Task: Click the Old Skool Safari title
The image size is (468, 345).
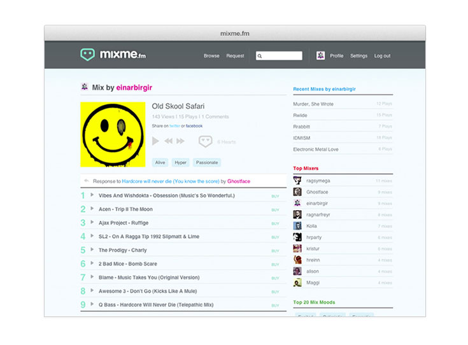Action: (x=178, y=106)
